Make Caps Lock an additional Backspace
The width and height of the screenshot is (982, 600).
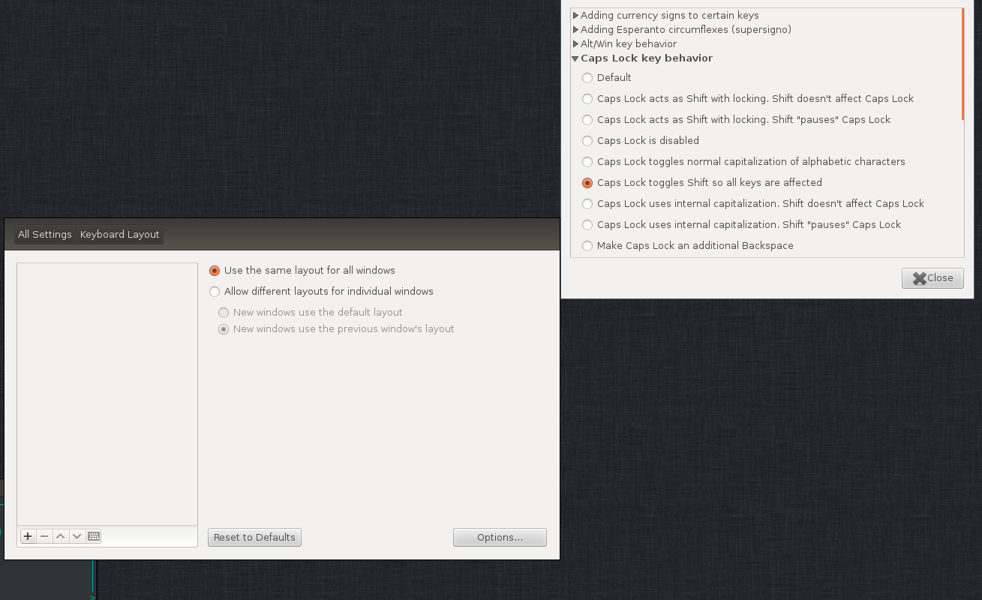587,246
